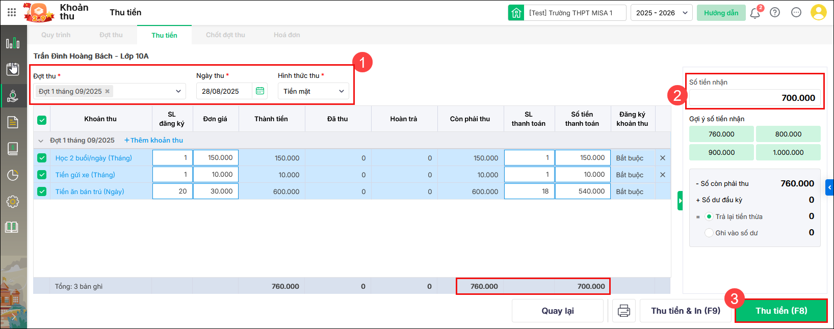The width and height of the screenshot is (834, 329).
Task: Open the Tiền ăn bán trú (Ngày) link
Action: pos(90,191)
